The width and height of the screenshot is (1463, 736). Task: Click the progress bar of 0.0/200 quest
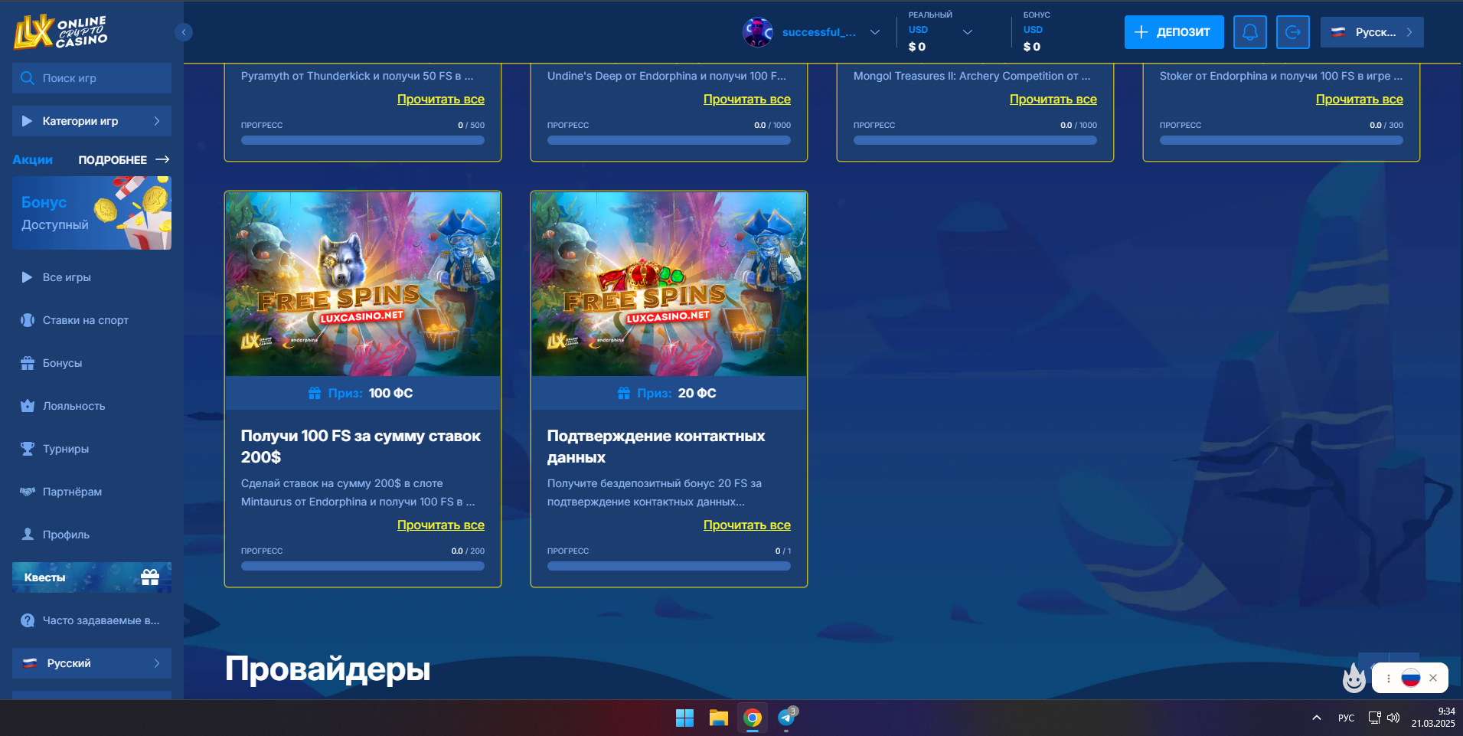(x=363, y=566)
